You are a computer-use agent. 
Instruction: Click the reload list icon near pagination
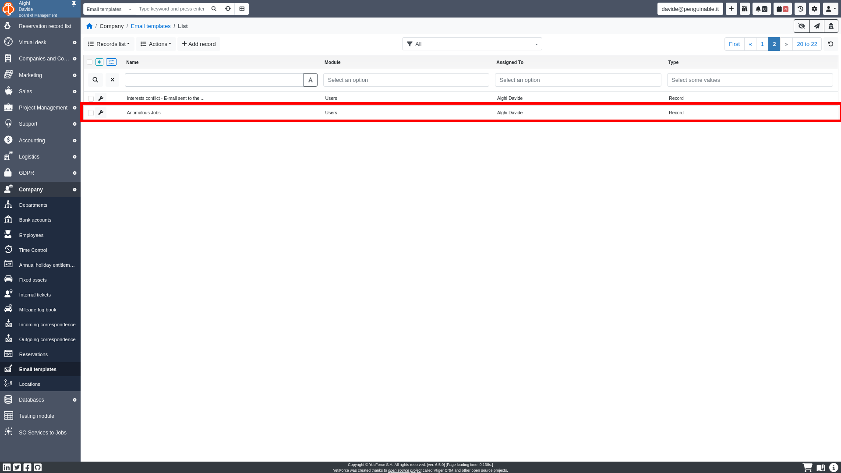pos(830,44)
